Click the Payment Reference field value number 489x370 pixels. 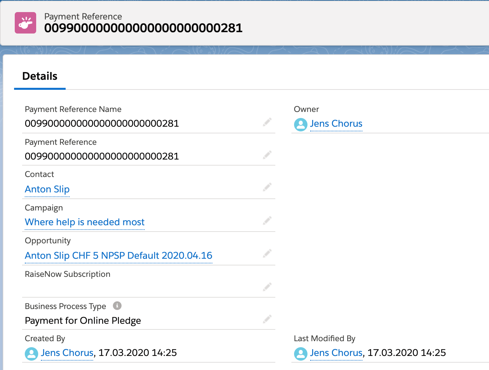(102, 157)
